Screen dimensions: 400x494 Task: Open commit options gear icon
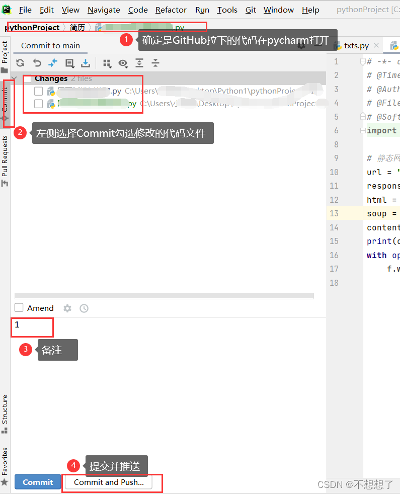(67, 308)
